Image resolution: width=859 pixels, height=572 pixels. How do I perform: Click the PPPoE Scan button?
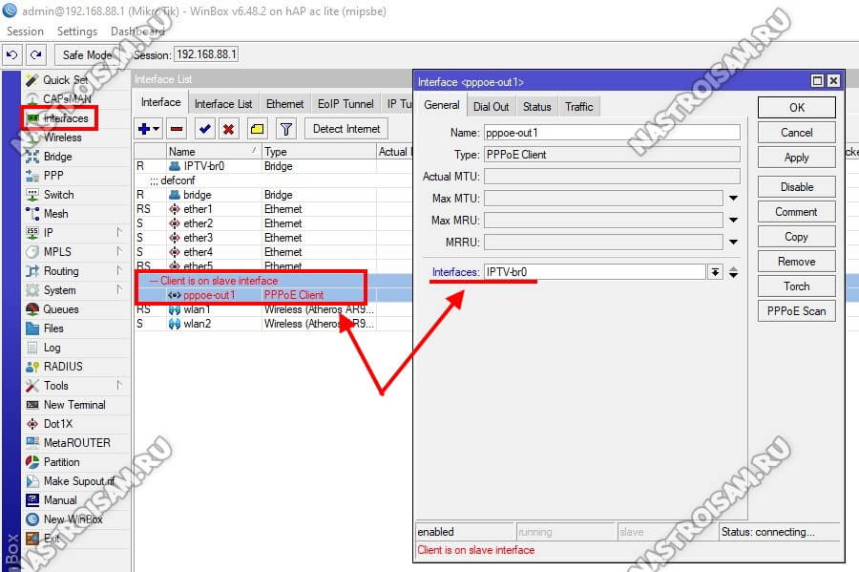[796, 311]
